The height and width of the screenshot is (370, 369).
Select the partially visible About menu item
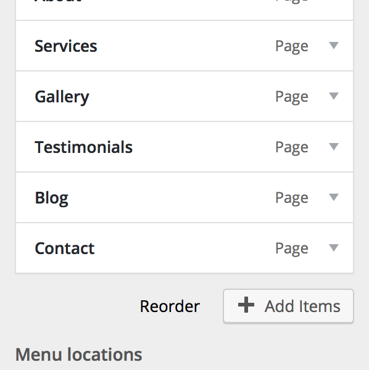tap(184, 10)
